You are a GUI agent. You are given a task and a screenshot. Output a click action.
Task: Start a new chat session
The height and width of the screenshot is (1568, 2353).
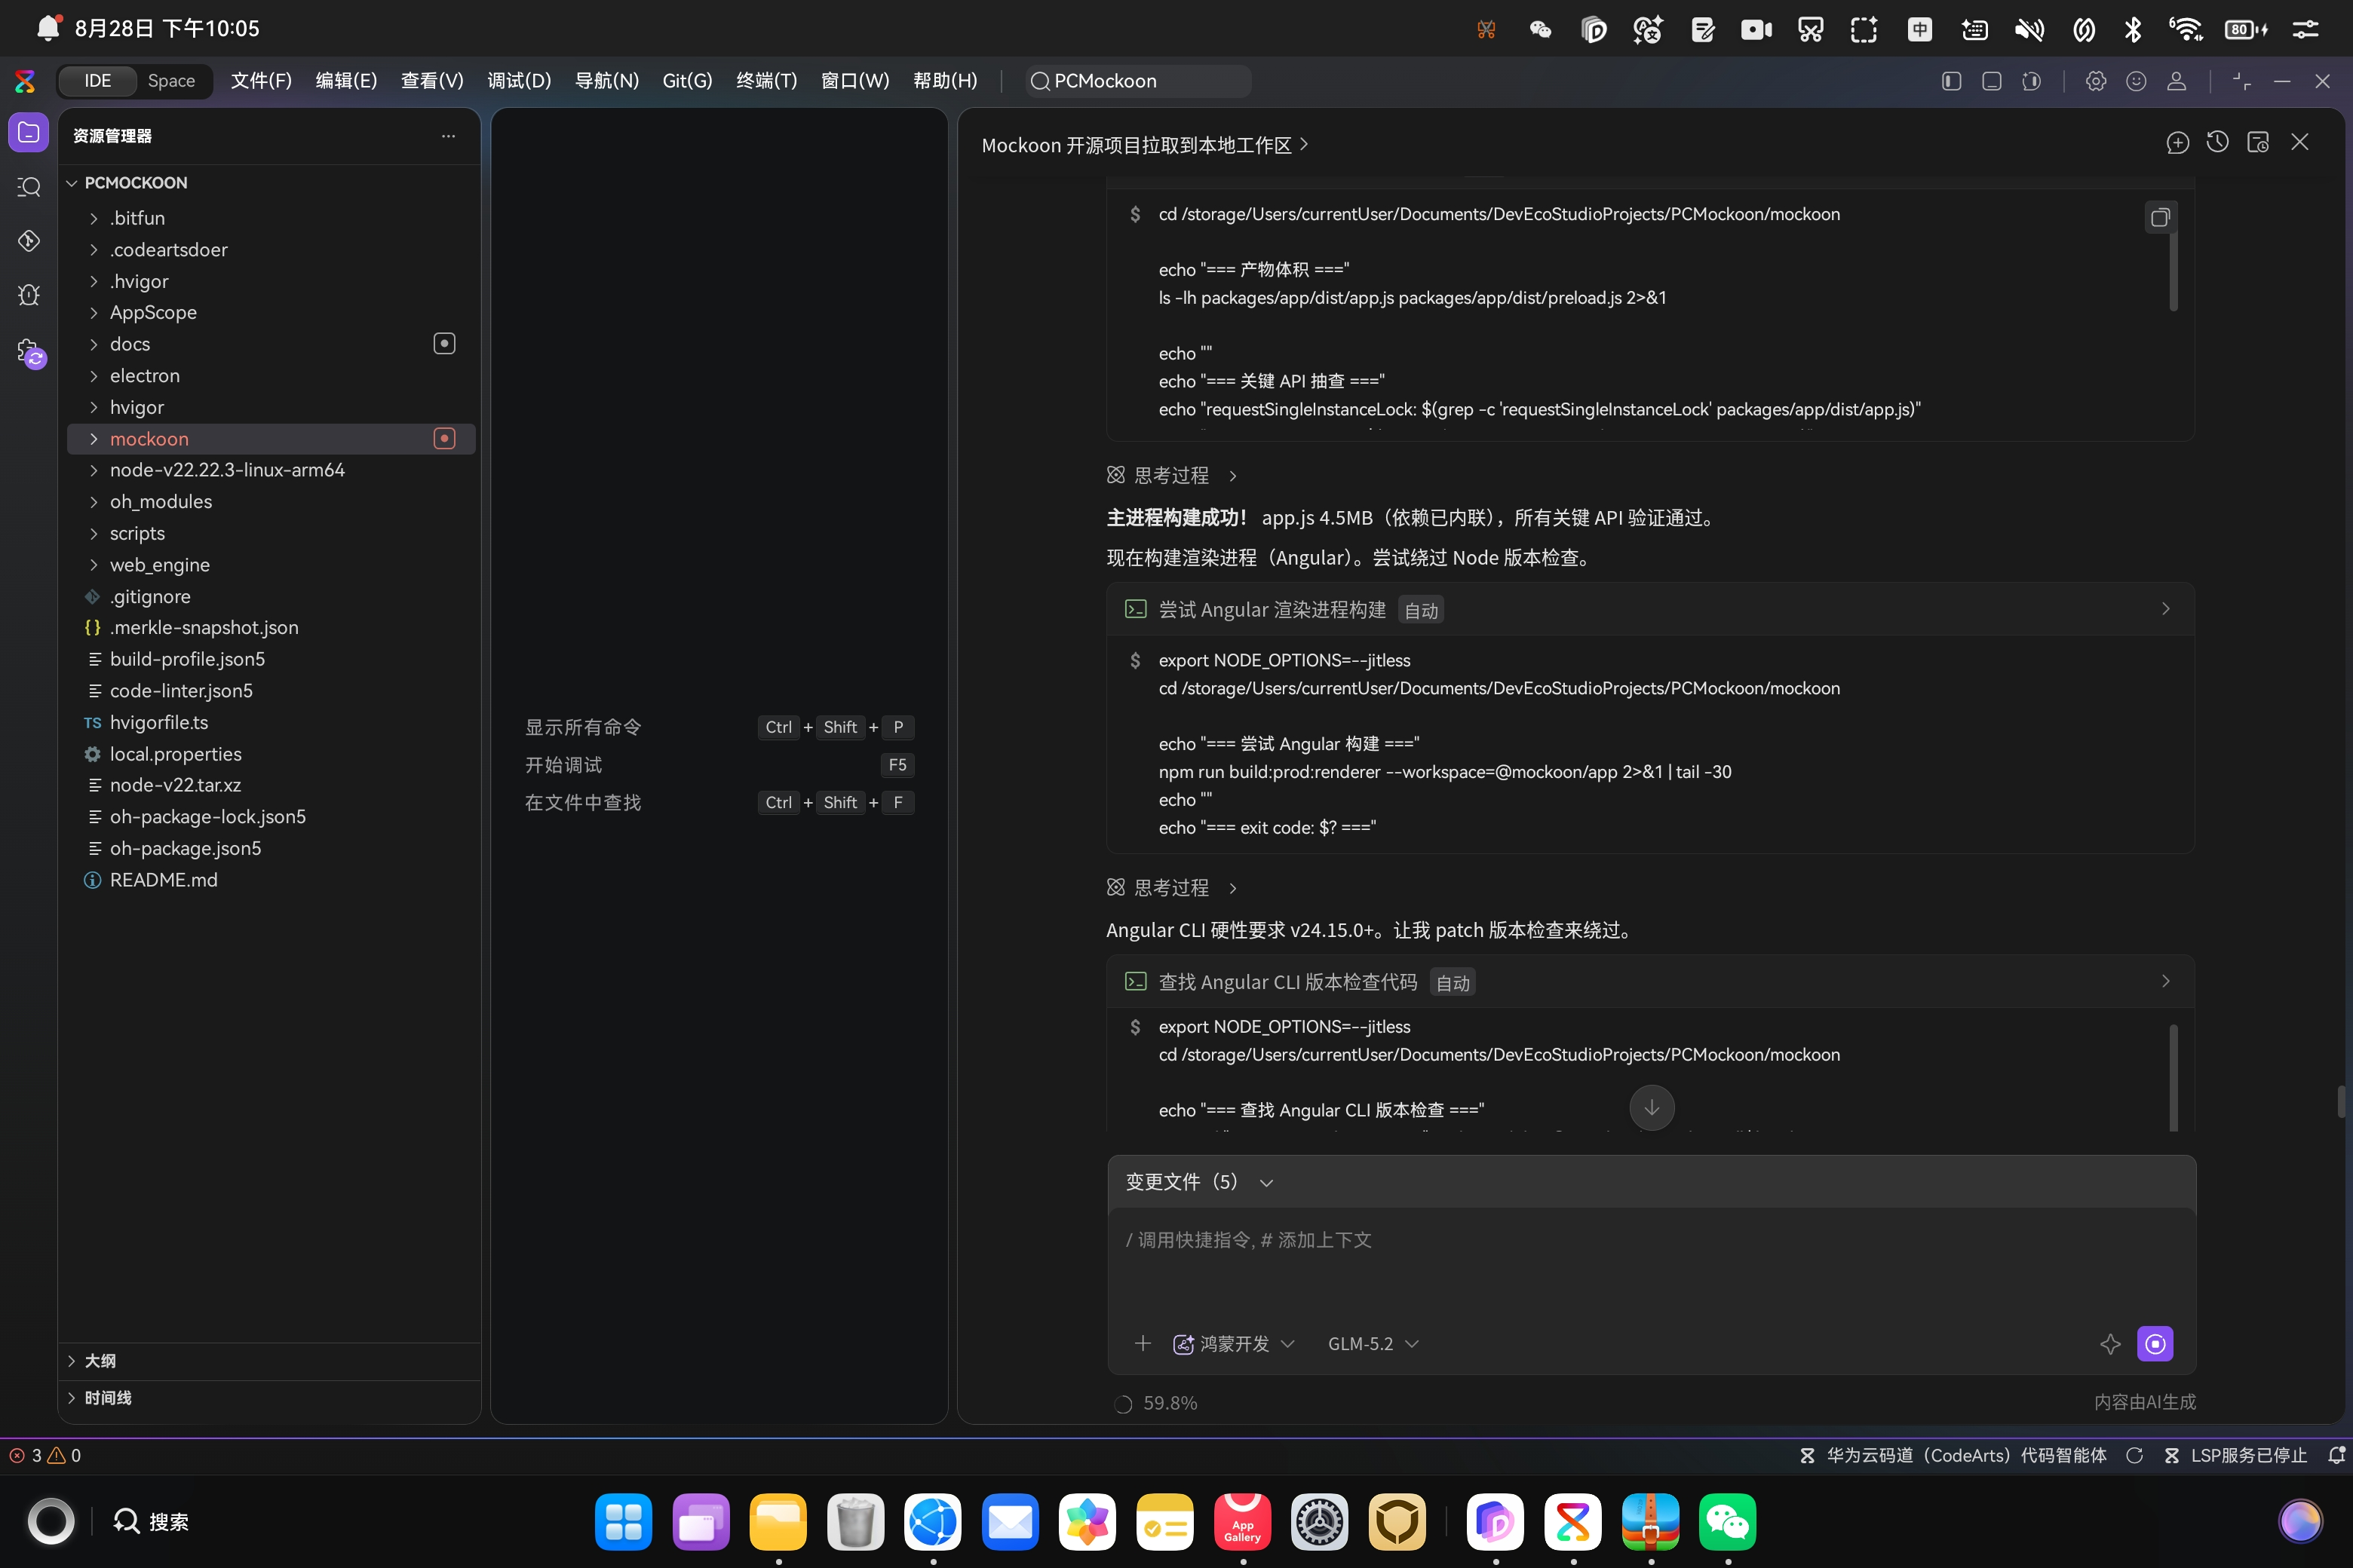point(2177,143)
